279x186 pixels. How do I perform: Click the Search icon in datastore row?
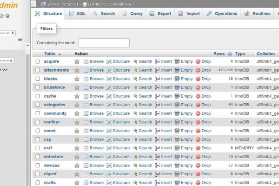[x=135, y=157]
